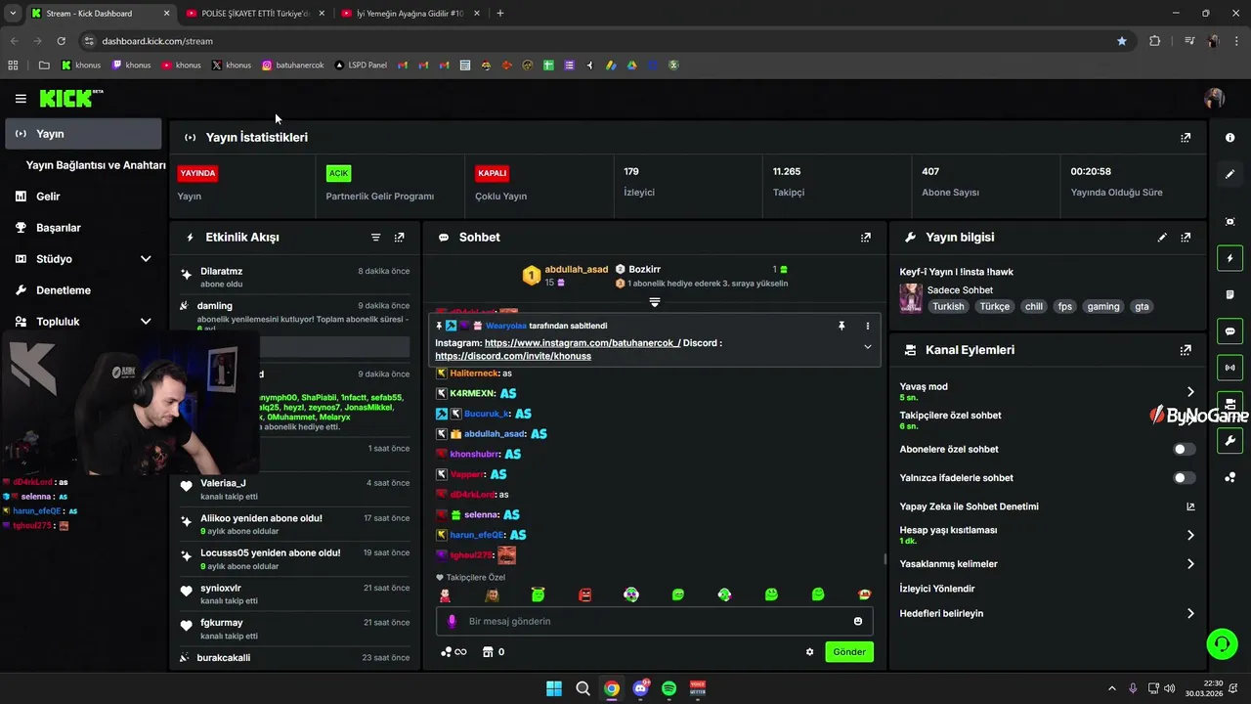The width and height of the screenshot is (1251, 704).
Task: Open AI chat moderation external link icon
Action: [1190, 506]
